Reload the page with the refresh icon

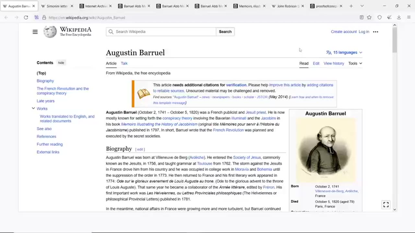coord(26,17)
